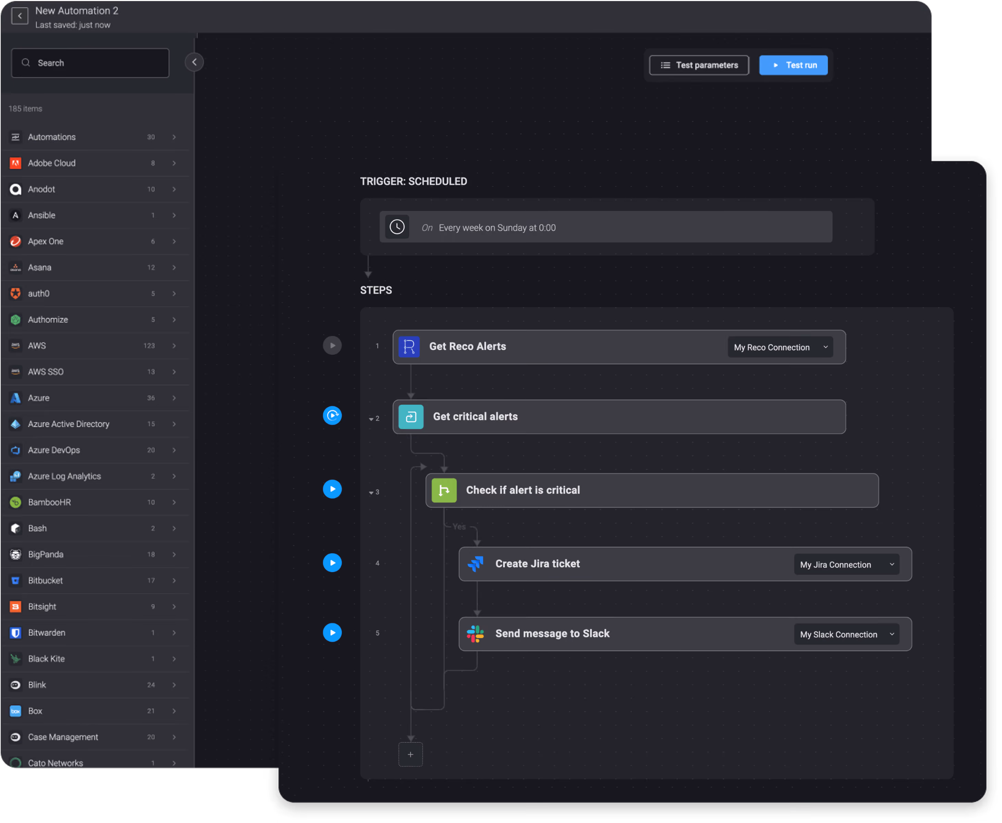Click the Bitwarden icon
The image size is (1002, 823).
16,633
